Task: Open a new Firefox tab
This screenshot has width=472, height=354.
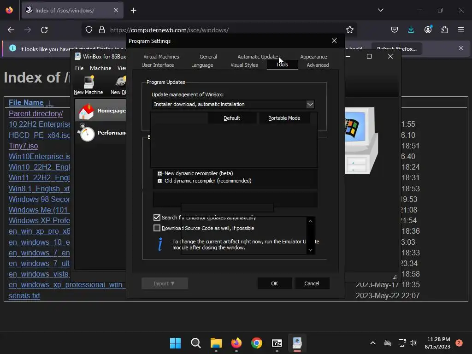Action: click(x=133, y=11)
